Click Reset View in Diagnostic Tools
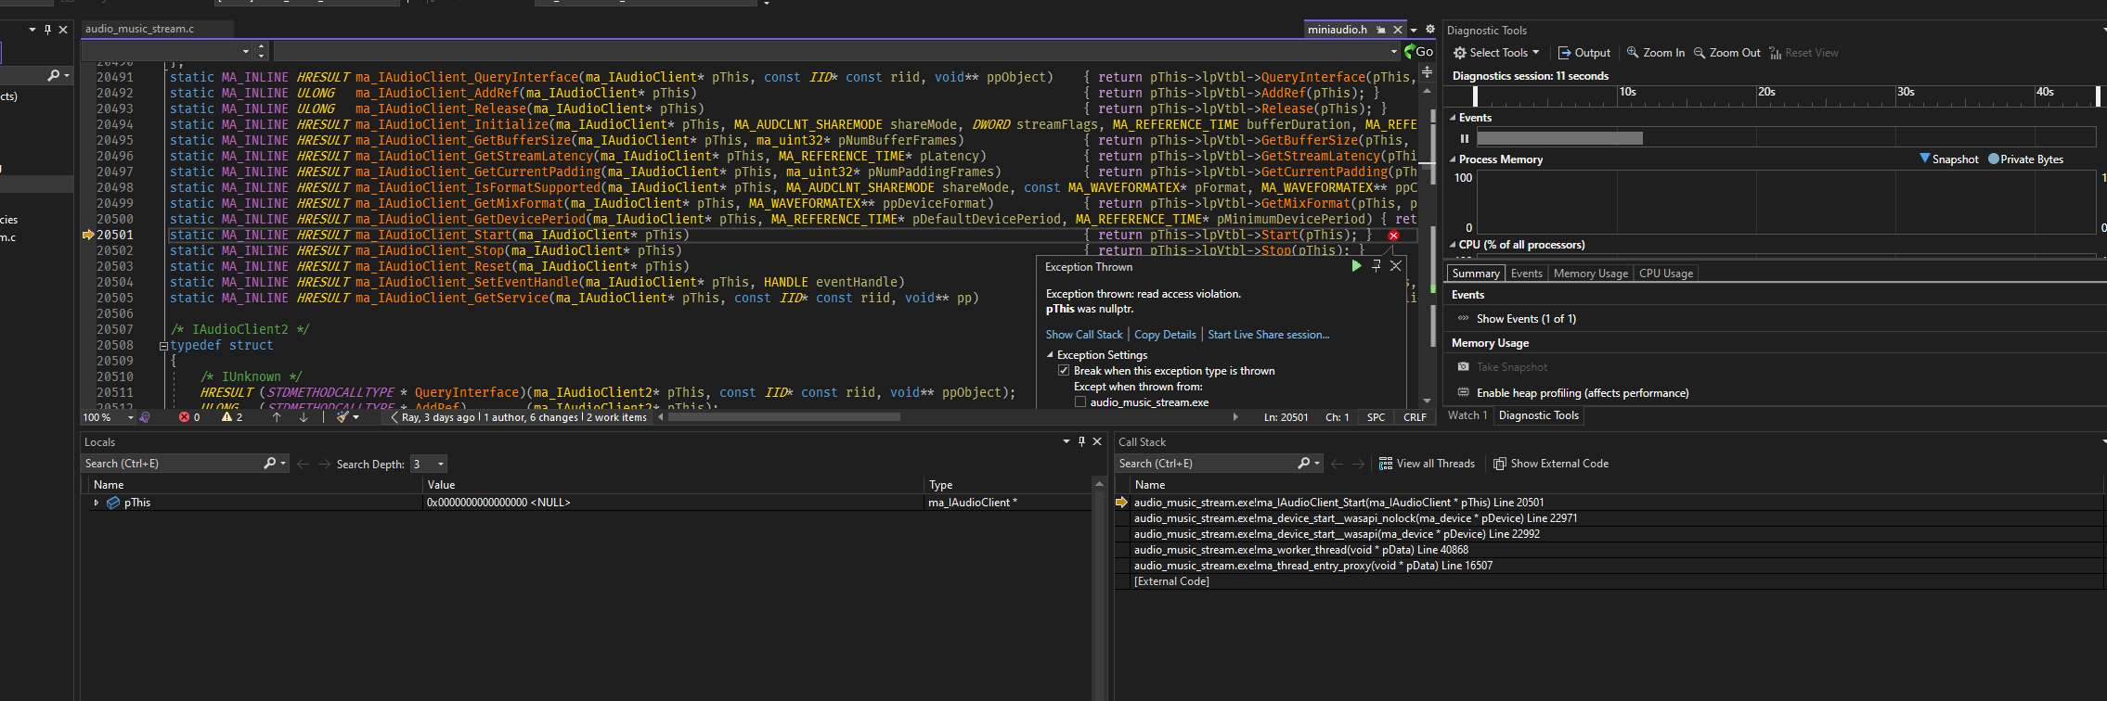This screenshot has height=701, width=2107. click(1803, 53)
